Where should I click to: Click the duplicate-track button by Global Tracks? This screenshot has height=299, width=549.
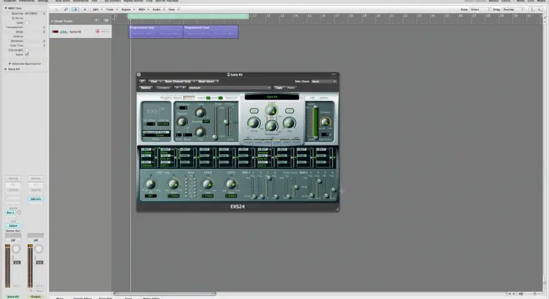click(106, 21)
